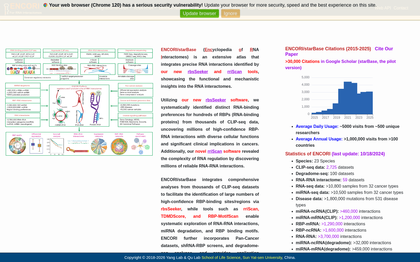This screenshot has width=420, height=262.
Task: Click the miRNA-mRNA(CLIP) '>1,200,000' value
Action: (349, 217)
